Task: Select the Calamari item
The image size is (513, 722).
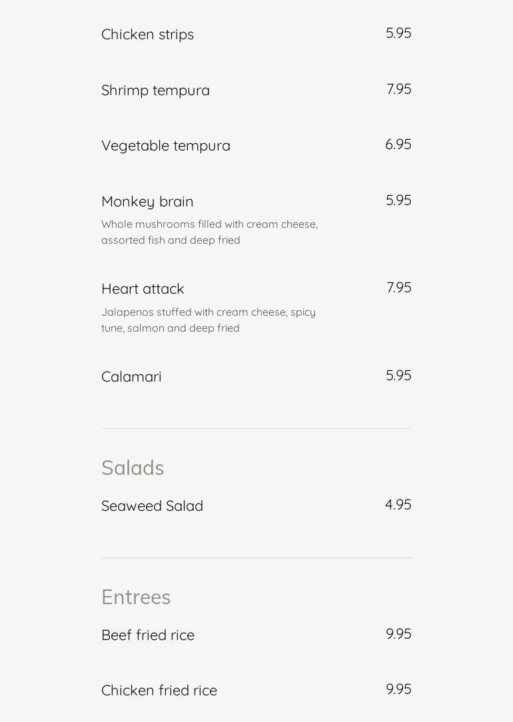Action: (131, 377)
